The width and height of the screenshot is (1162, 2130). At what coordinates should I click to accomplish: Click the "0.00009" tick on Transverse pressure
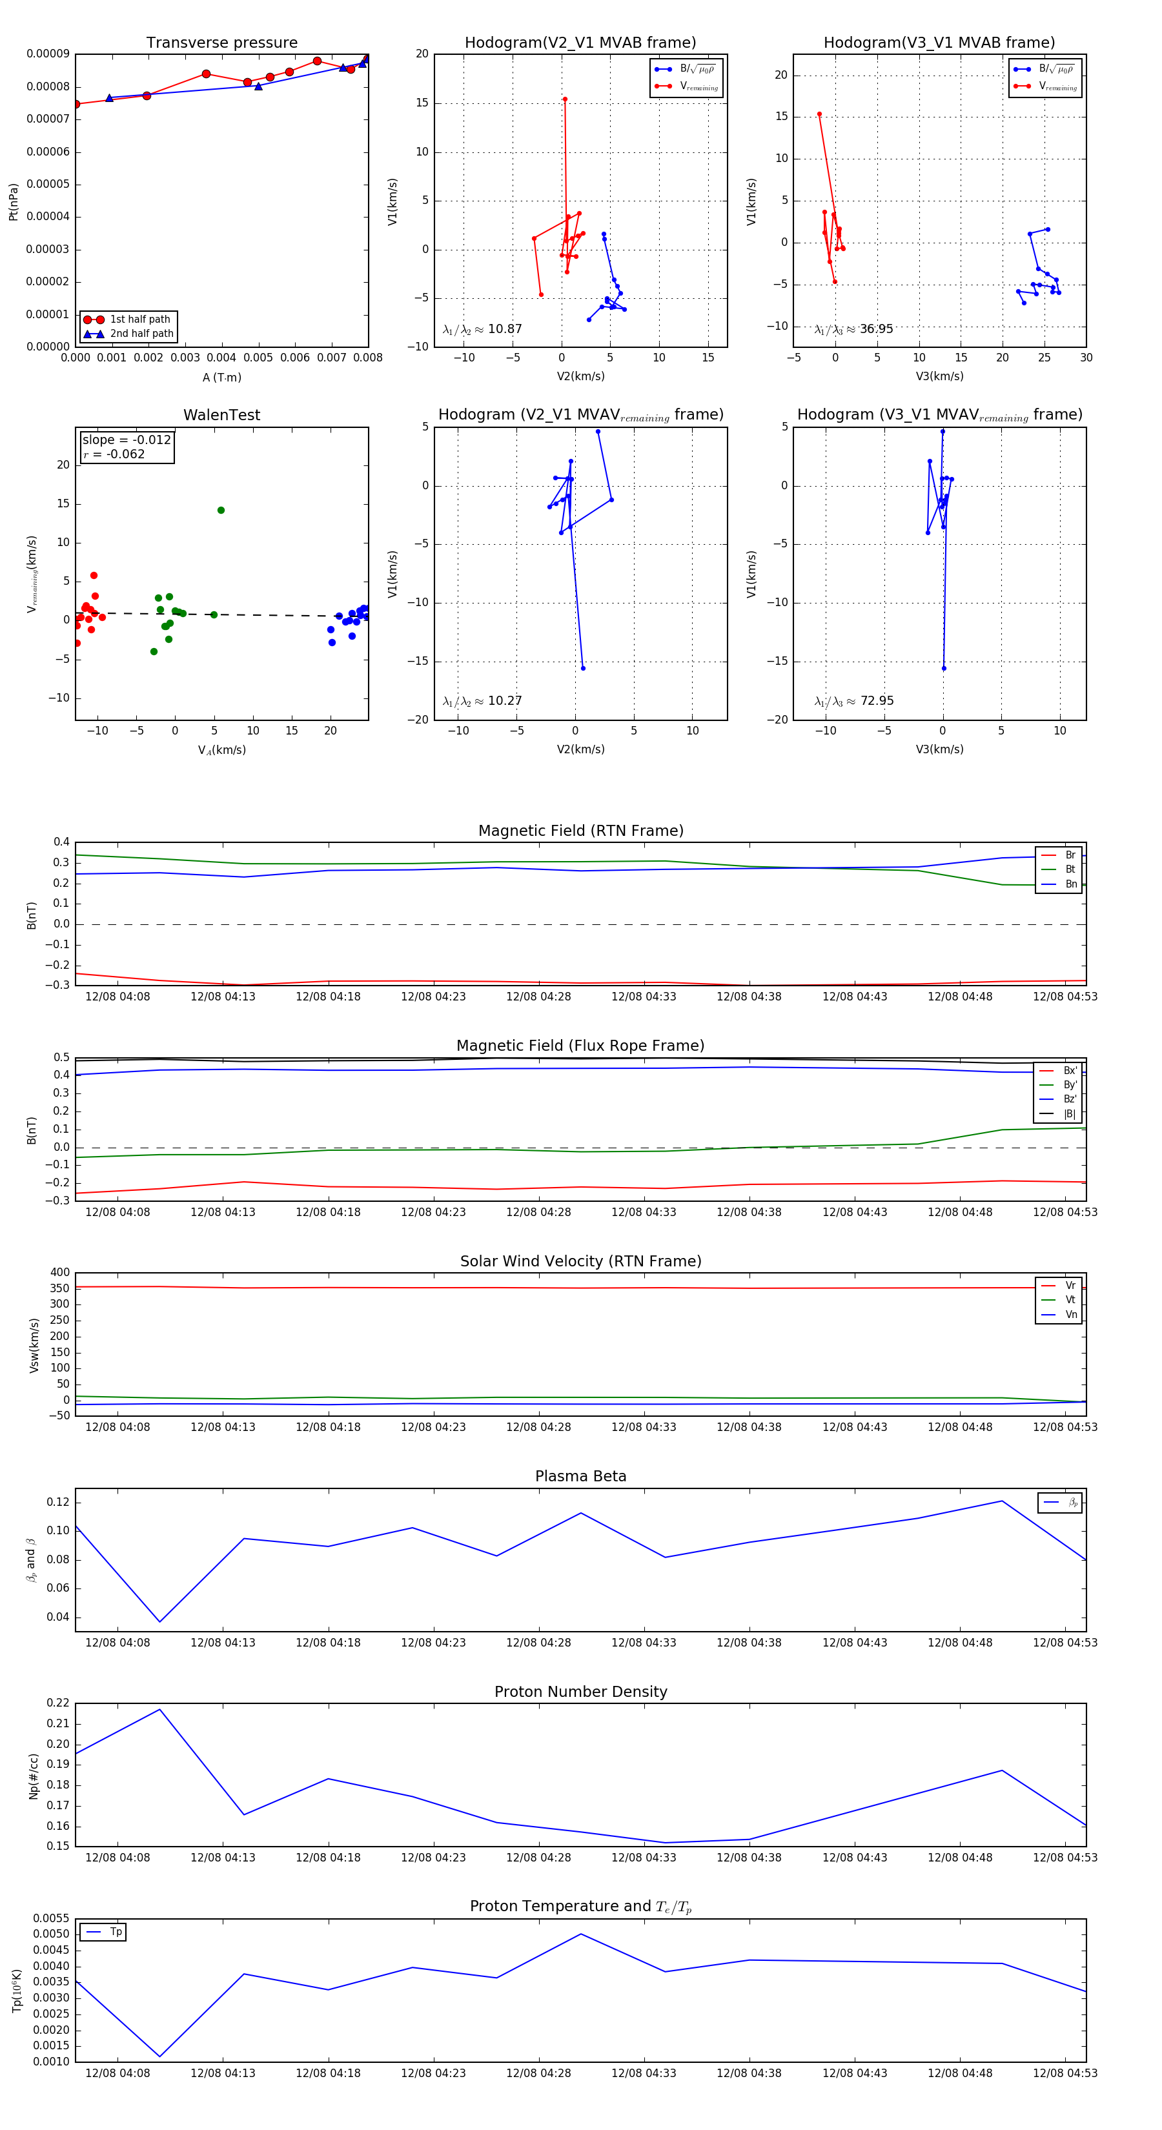click(48, 54)
